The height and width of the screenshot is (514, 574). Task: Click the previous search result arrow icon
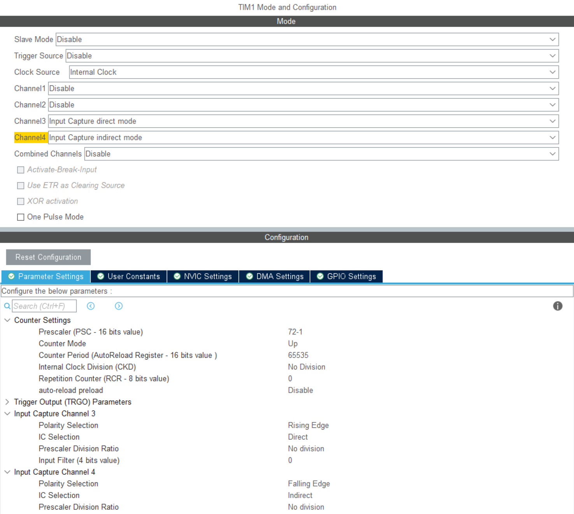click(x=91, y=306)
